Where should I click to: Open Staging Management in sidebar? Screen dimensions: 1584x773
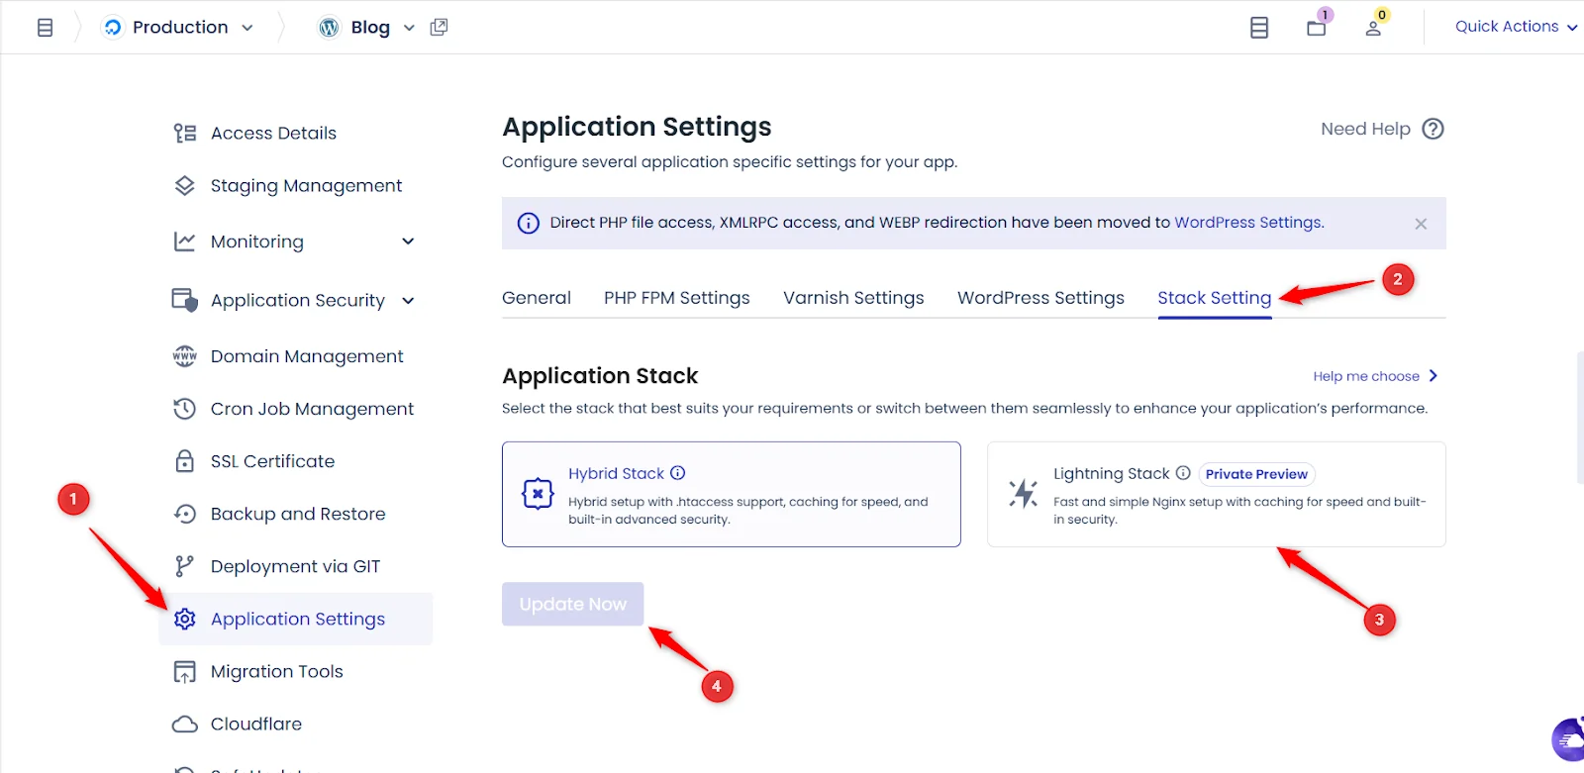coord(306,185)
